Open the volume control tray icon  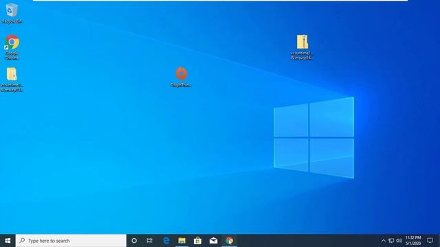click(x=399, y=241)
